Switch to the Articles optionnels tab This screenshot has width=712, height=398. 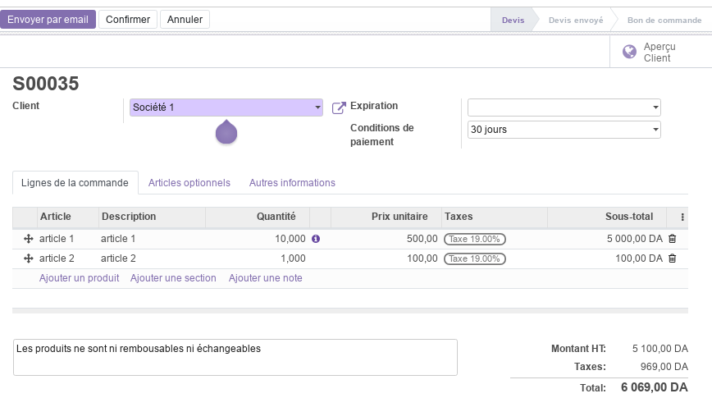click(x=189, y=183)
